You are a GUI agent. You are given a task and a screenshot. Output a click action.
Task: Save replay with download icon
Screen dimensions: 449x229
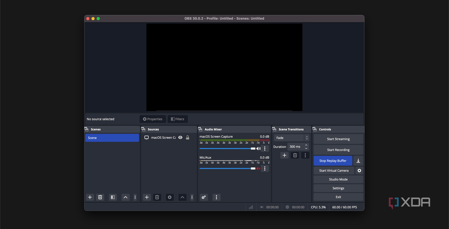pyautogui.click(x=358, y=161)
